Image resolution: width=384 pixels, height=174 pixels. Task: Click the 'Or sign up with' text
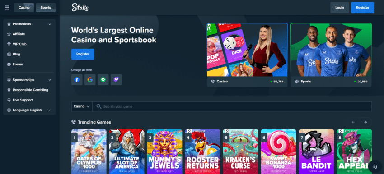point(82,70)
